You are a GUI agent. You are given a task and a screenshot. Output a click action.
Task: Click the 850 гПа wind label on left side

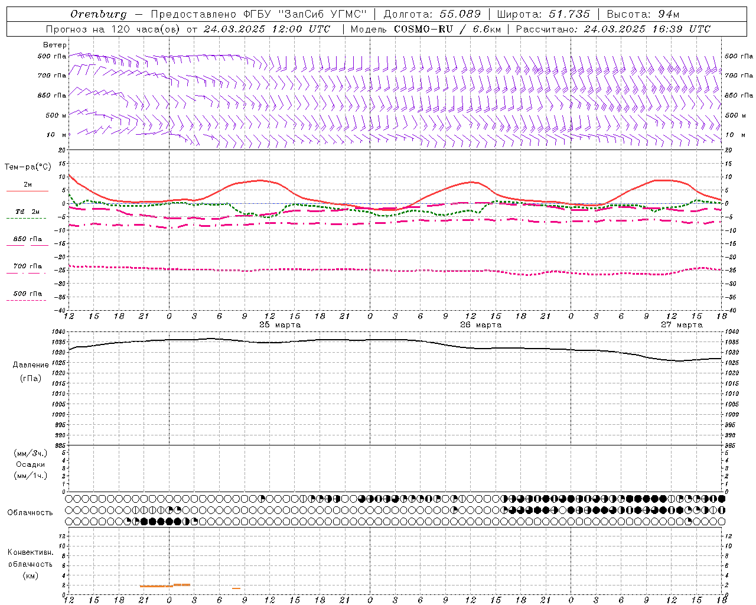click(52, 95)
